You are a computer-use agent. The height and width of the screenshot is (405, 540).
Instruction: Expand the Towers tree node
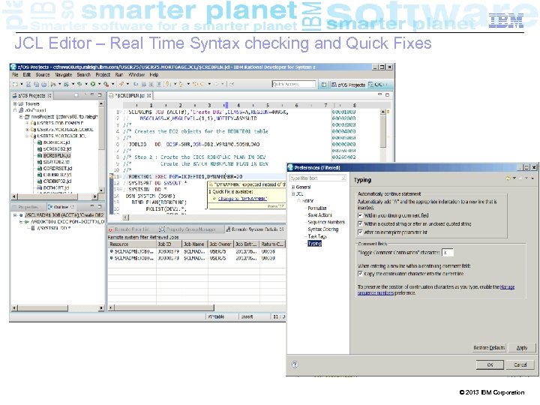coord(15,103)
